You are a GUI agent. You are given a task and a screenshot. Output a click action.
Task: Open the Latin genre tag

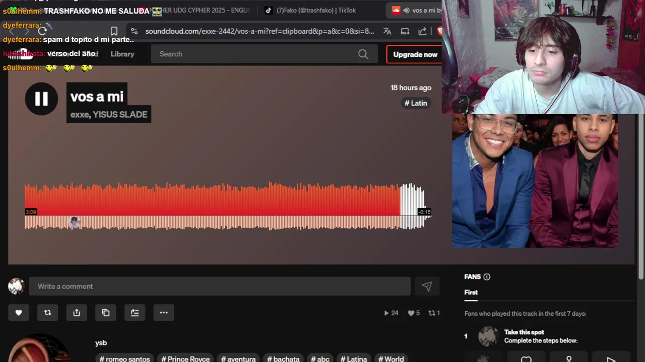[x=416, y=103]
